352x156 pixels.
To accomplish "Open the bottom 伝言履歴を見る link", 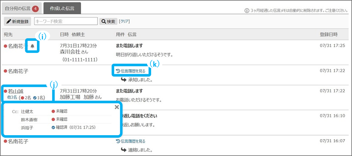I will point(133,141).
